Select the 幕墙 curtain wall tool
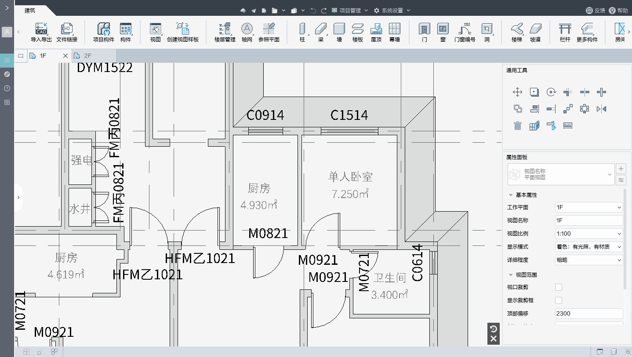 click(x=395, y=32)
